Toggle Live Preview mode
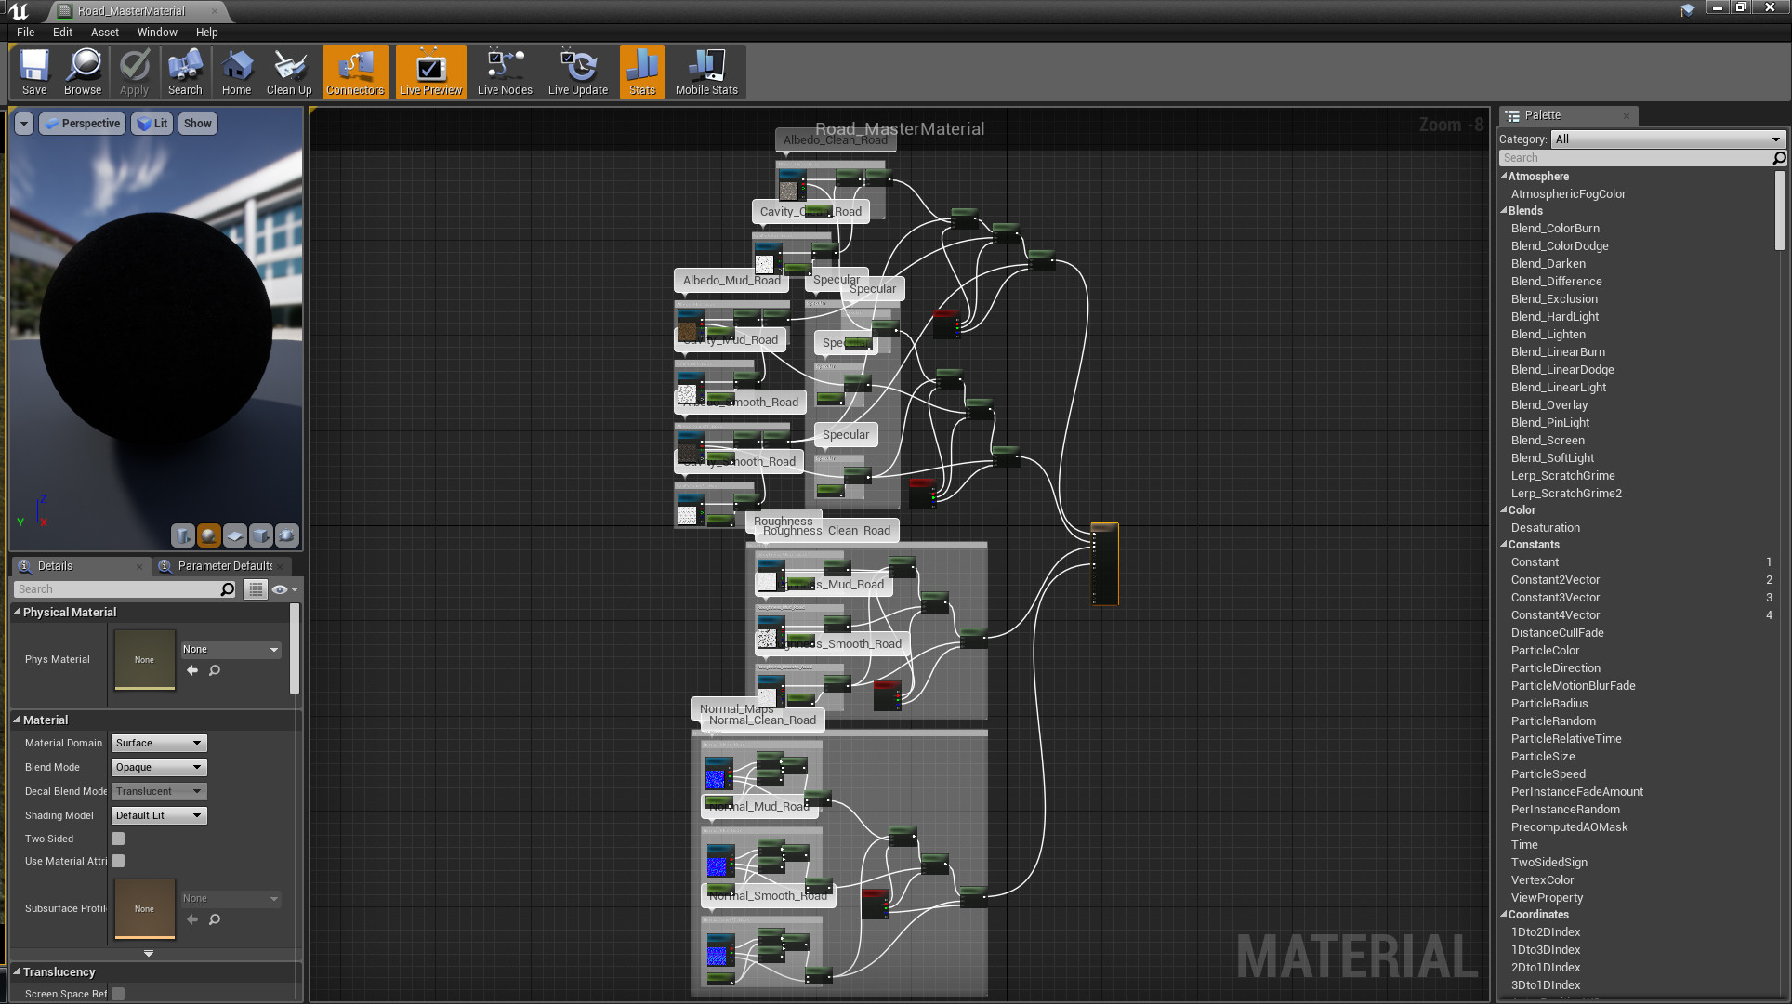1792x1004 pixels. (x=430, y=72)
